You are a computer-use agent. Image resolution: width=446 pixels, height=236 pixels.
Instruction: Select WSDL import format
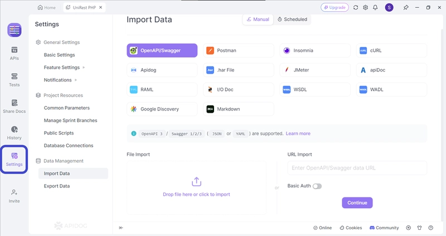[315, 89]
